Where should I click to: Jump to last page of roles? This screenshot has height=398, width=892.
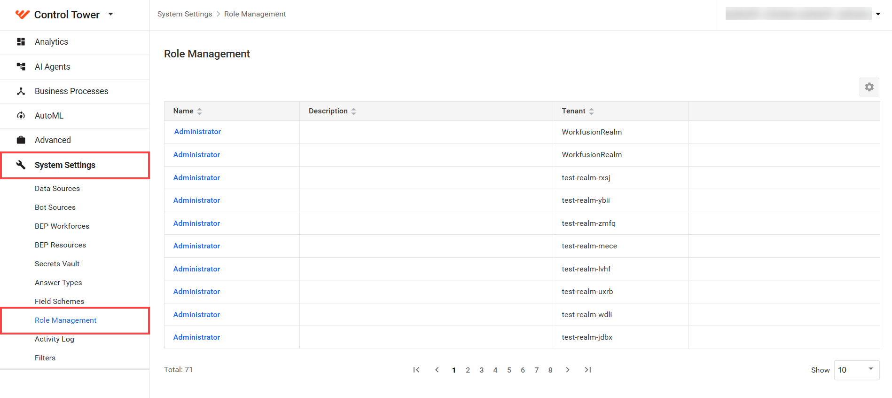pyautogui.click(x=588, y=370)
